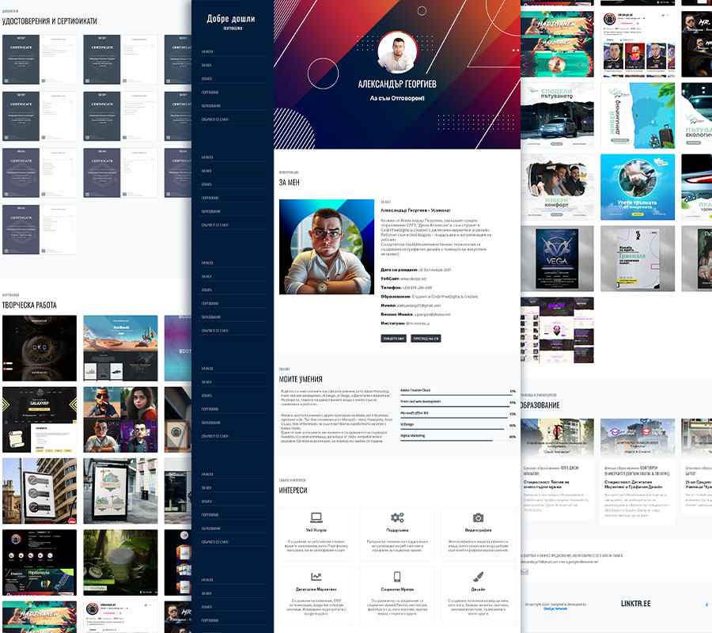Open the VEGA poster thumbnail

557,259
